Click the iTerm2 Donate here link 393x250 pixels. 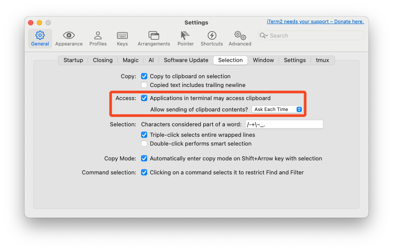click(315, 21)
